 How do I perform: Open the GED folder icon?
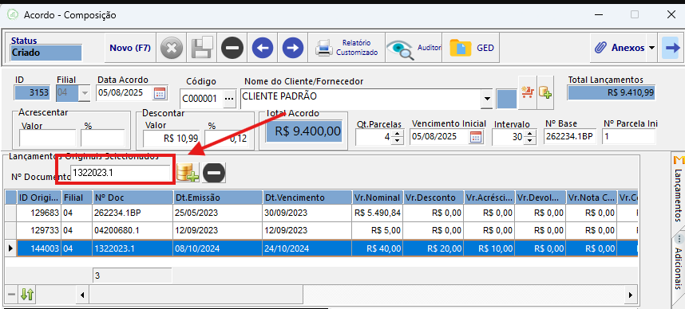(x=471, y=47)
